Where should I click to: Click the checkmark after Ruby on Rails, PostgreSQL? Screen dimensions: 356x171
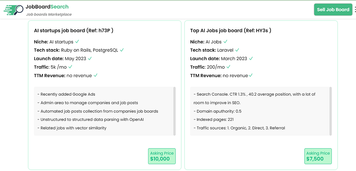tap(122, 50)
